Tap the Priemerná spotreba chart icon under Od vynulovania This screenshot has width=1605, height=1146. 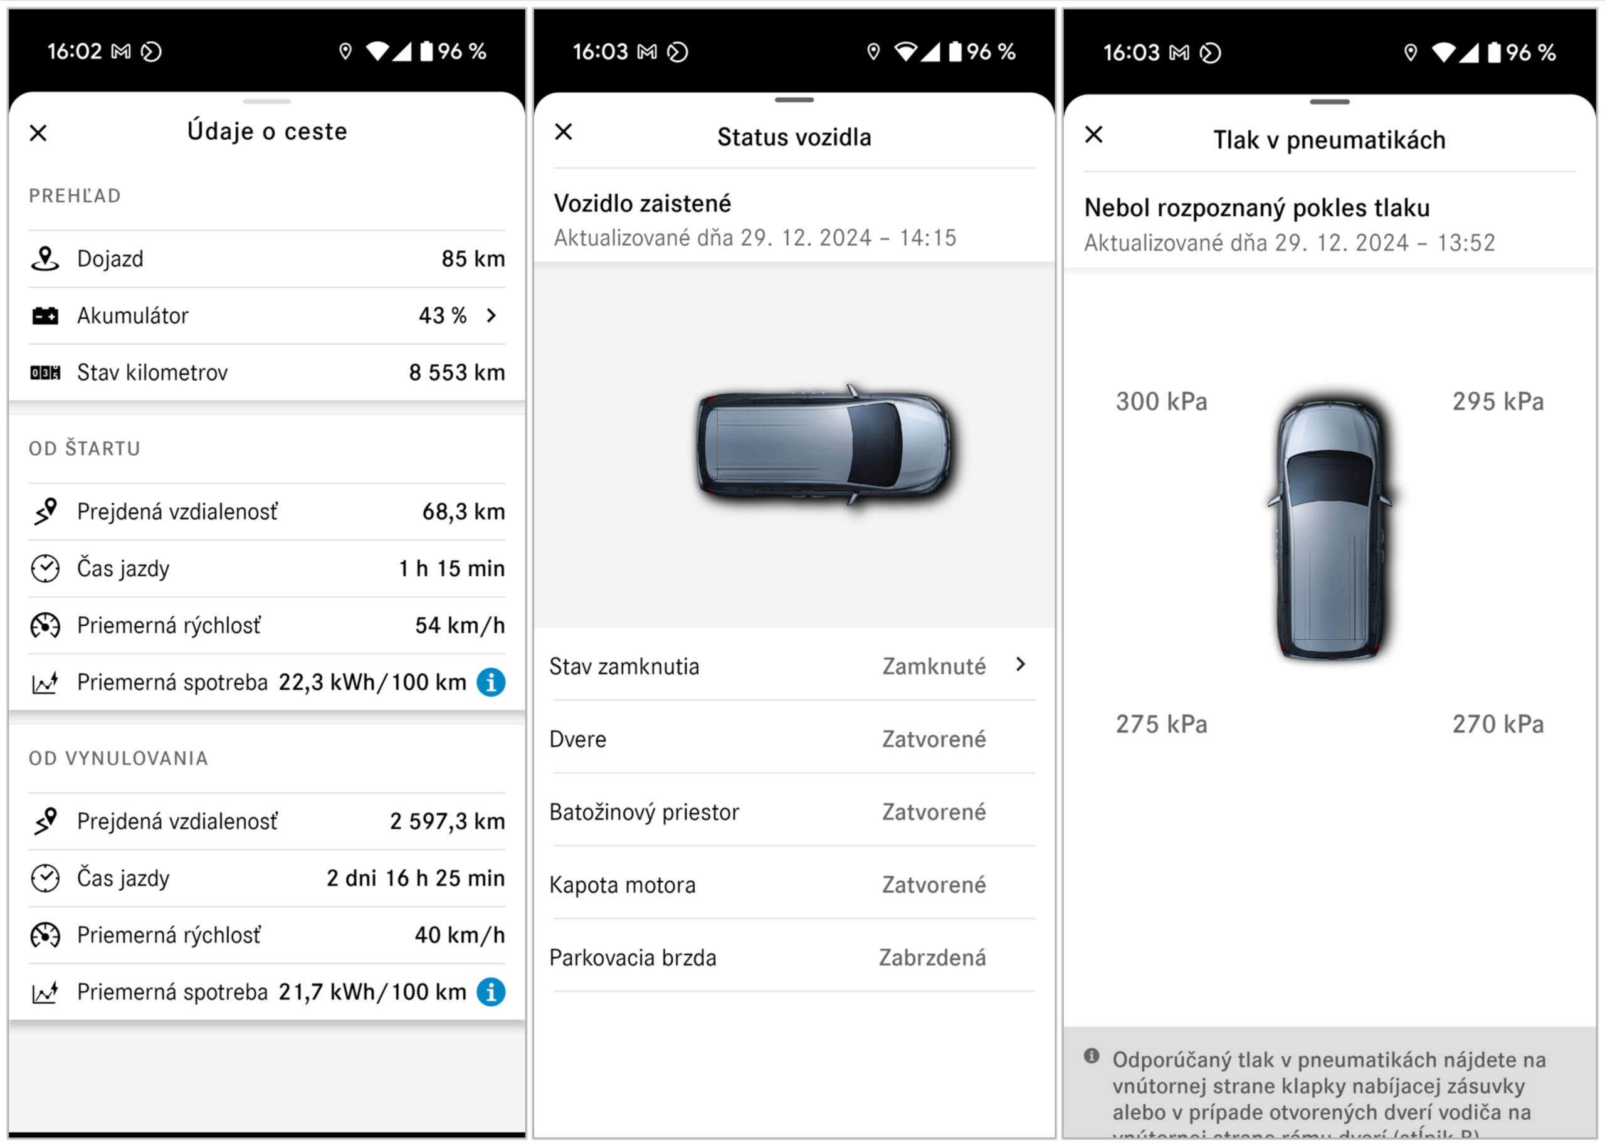[x=45, y=992]
